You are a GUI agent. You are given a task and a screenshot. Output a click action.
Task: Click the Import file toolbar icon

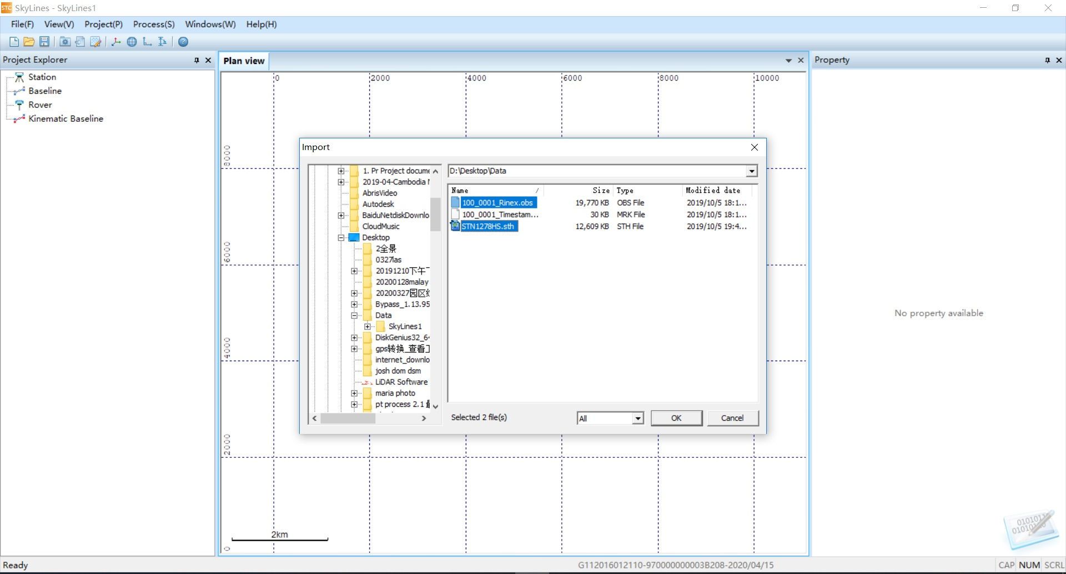[80, 42]
